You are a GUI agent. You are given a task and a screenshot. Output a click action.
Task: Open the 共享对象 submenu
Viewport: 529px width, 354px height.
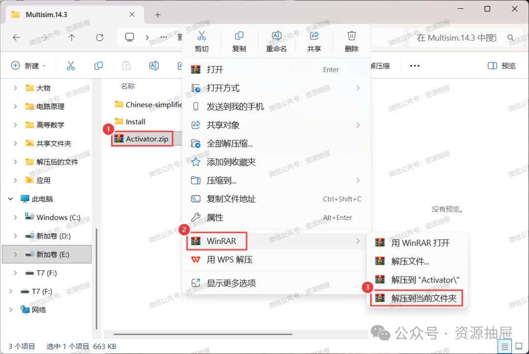[x=276, y=125]
